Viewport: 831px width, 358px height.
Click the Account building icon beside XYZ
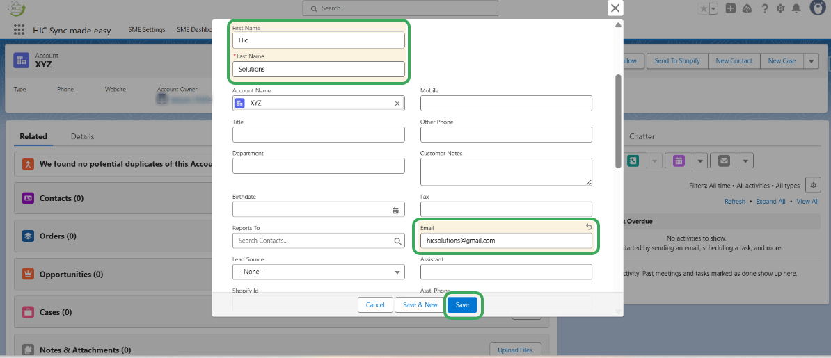tap(21, 60)
